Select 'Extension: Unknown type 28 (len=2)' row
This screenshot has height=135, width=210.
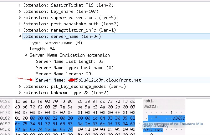(x=66, y=92)
